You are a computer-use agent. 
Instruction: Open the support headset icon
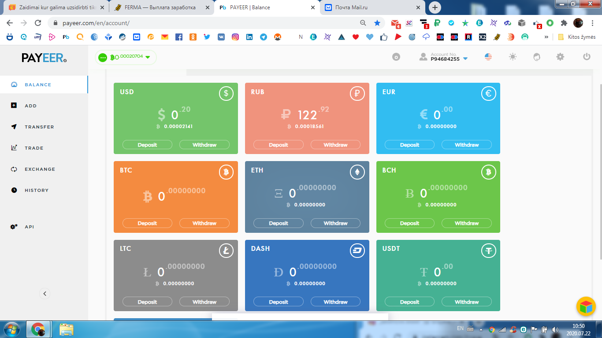pos(536,57)
